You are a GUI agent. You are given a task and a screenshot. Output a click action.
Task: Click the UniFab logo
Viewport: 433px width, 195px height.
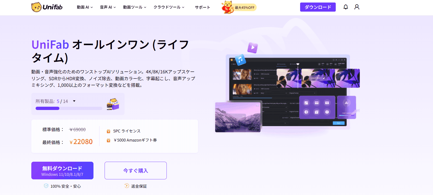click(47, 7)
